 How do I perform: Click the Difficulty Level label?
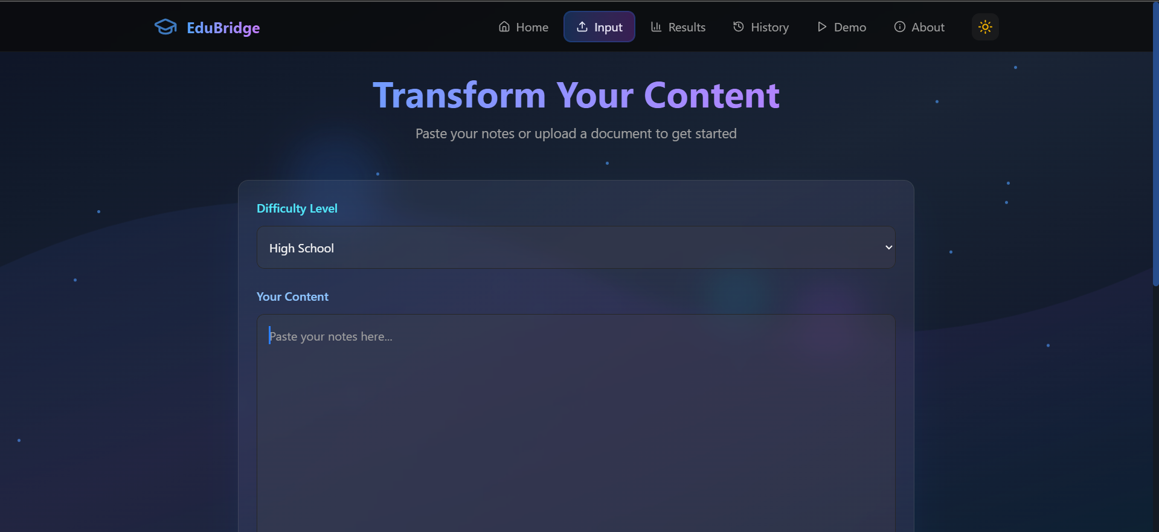point(297,208)
